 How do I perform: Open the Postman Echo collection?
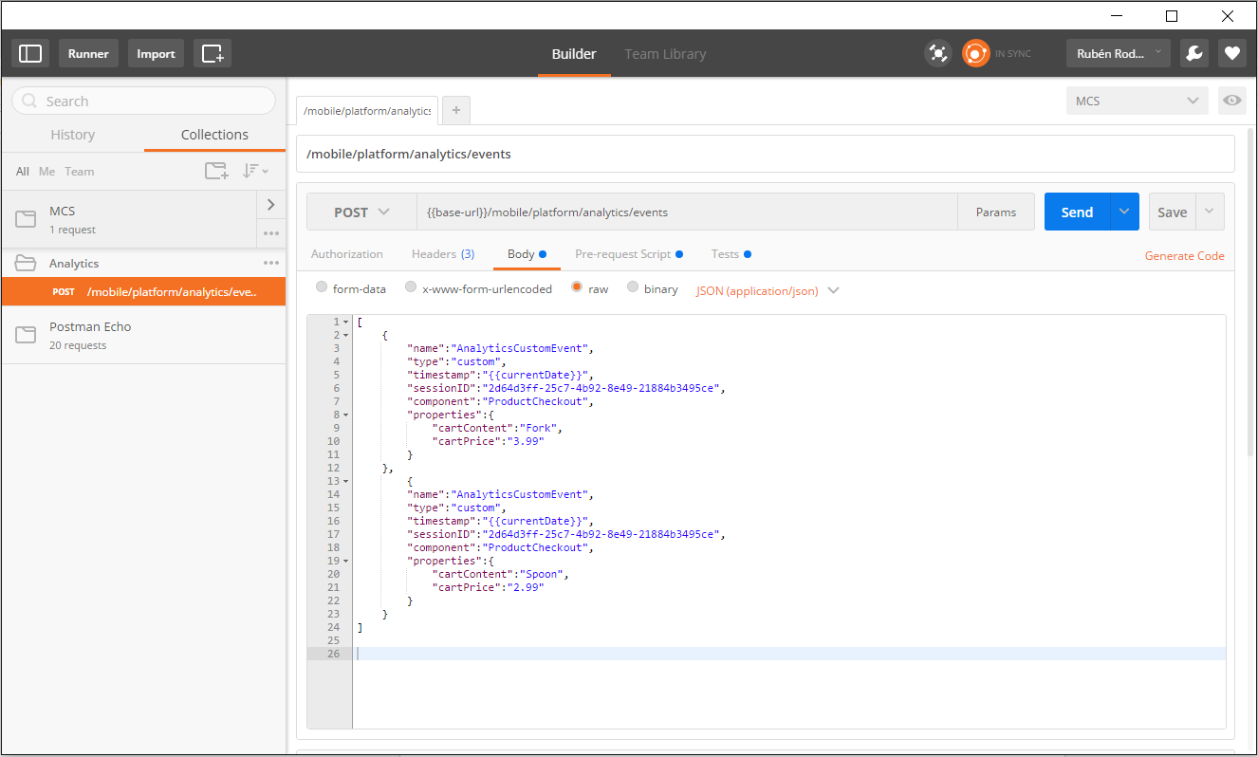[143, 335]
